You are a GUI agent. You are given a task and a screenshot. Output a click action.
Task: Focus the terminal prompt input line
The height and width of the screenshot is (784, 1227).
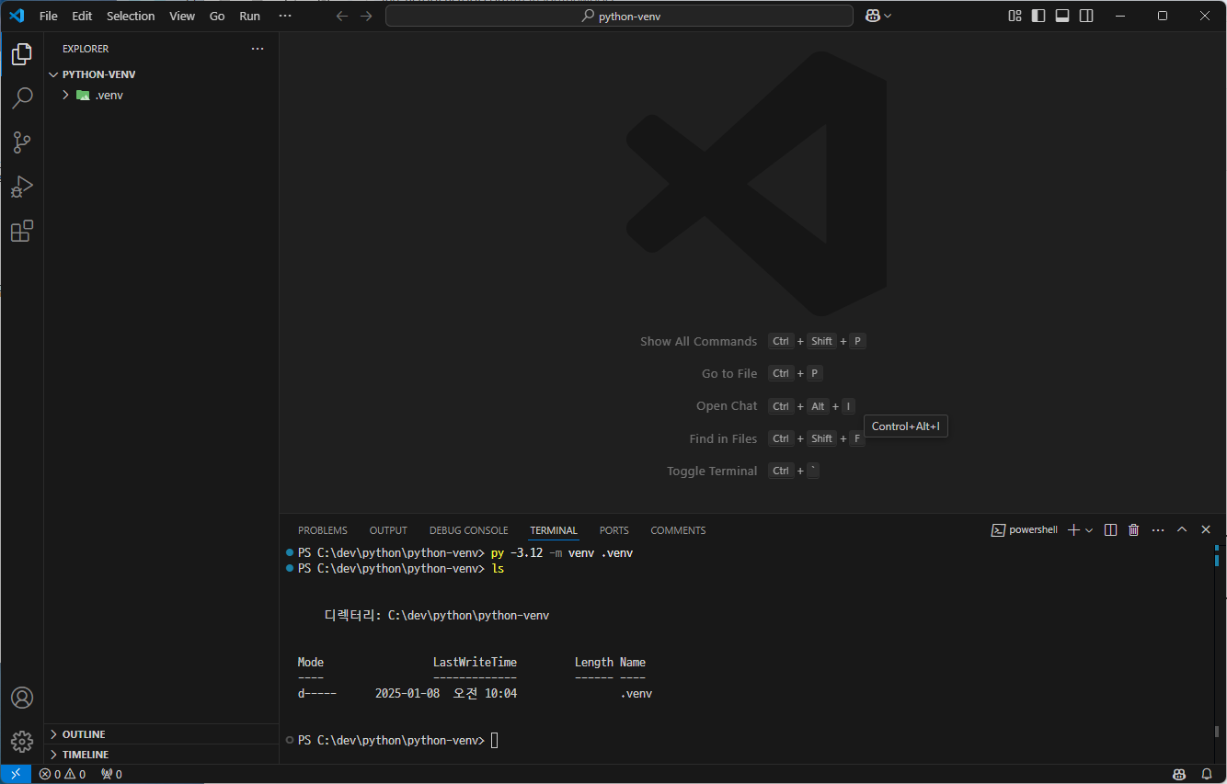point(495,740)
